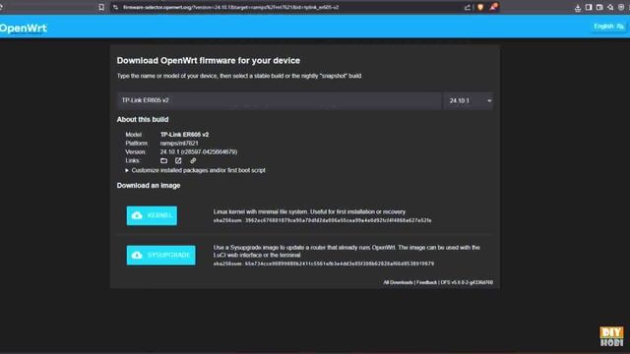
Task: Open the Feedback link
Action: click(x=426, y=282)
